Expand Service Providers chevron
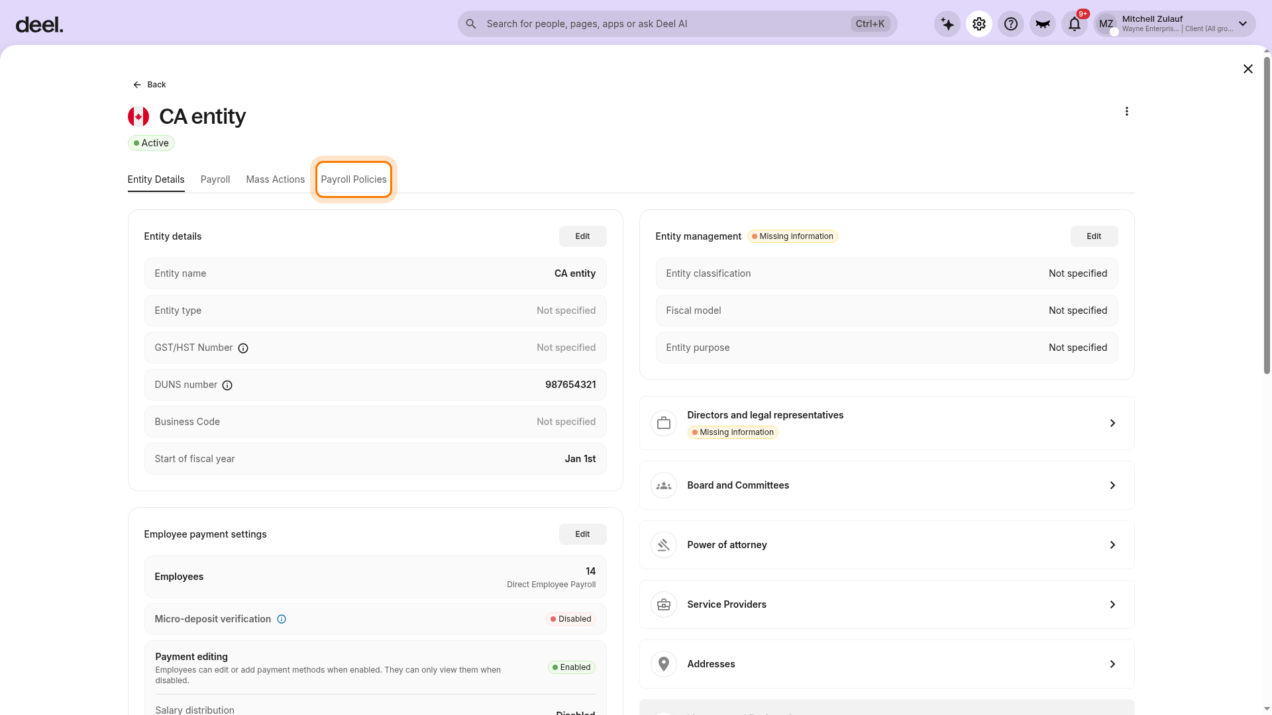 [1113, 604]
